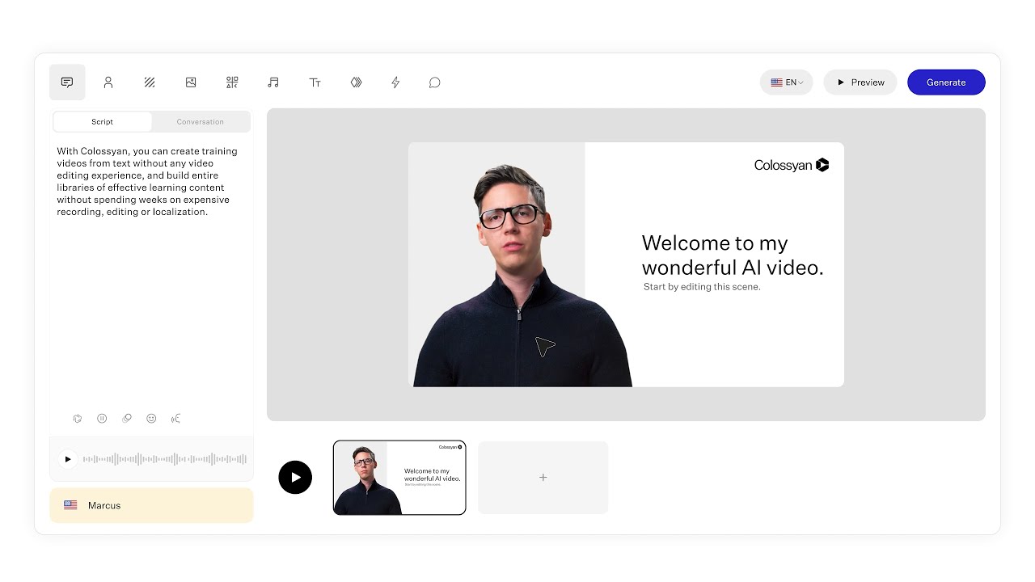Click the pronunciation speaking-face icon
This screenshot has height=582, width=1035.
[x=175, y=419]
